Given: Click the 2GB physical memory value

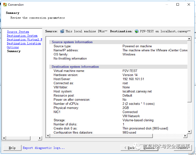Looking at the screenshot, I should click(x=126, y=108).
